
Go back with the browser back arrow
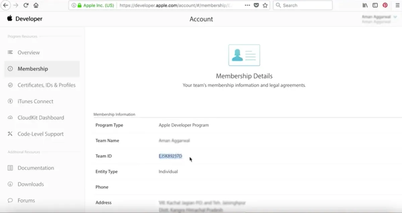tap(5, 5)
